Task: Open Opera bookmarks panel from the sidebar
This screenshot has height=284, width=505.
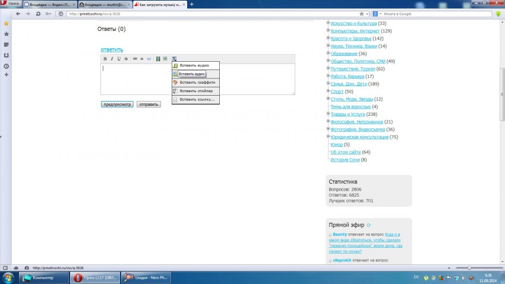Action: coord(6,34)
